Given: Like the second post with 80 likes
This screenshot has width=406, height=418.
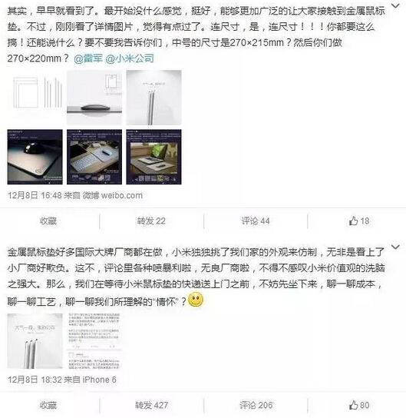Looking at the screenshot, I should [359, 405].
